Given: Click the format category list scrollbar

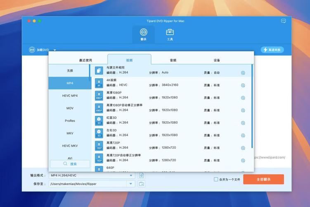Looking at the screenshot, I should click(x=90, y=72).
